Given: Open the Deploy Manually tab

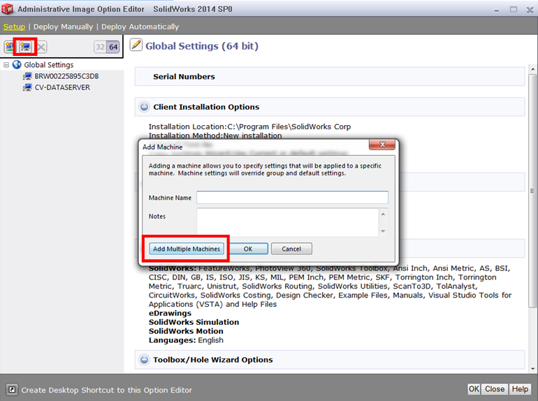Looking at the screenshot, I should 63,27.
